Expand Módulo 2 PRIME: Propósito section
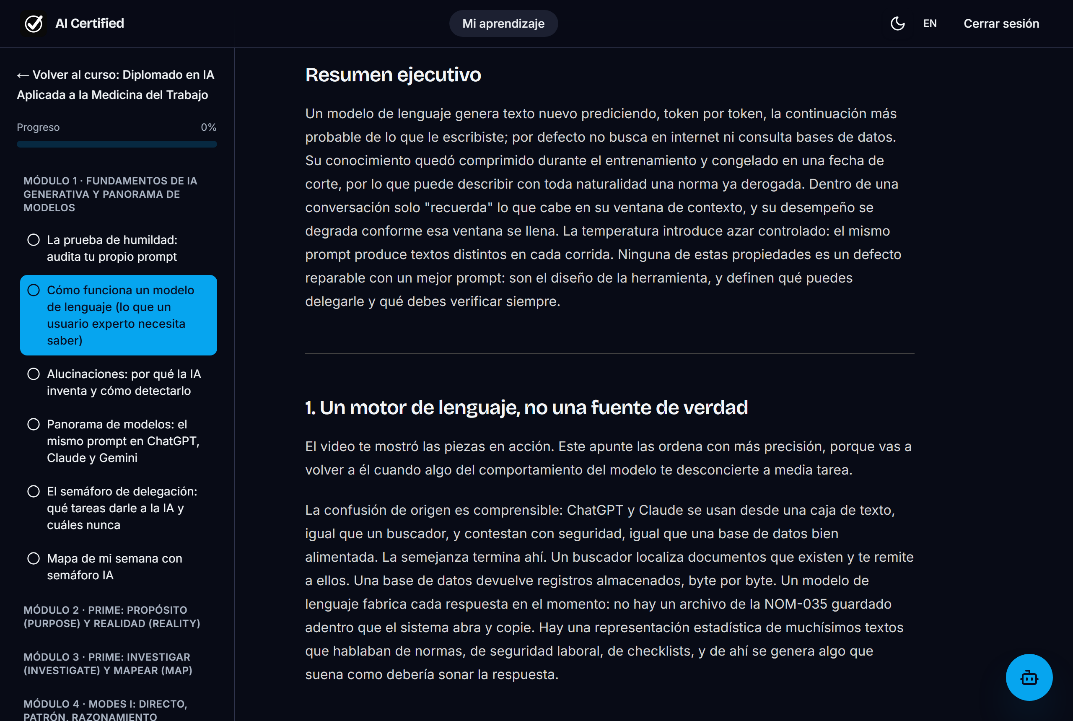This screenshot has height=721, width=1073. click(x=112, y=617)
